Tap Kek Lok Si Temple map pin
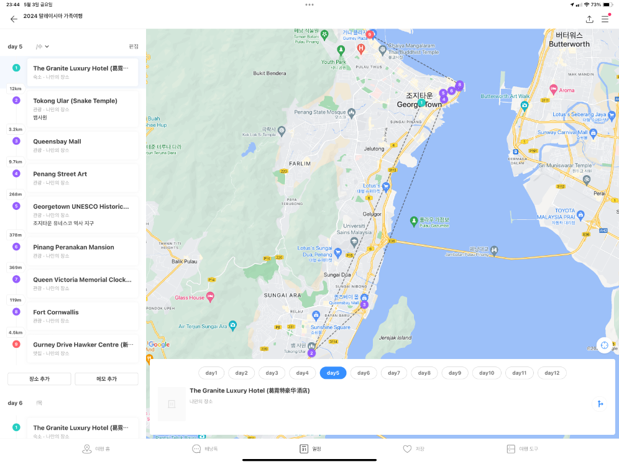Screen dimensions: 619x464 pyautogui.click(x=282, y=130)
